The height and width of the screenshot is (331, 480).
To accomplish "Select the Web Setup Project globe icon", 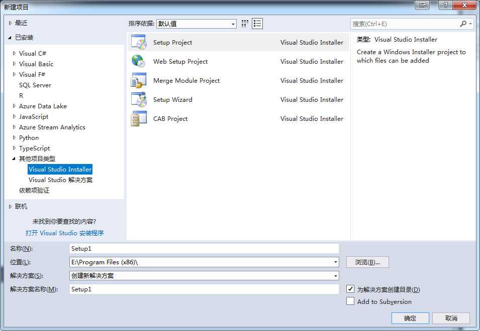I will 138,61.
